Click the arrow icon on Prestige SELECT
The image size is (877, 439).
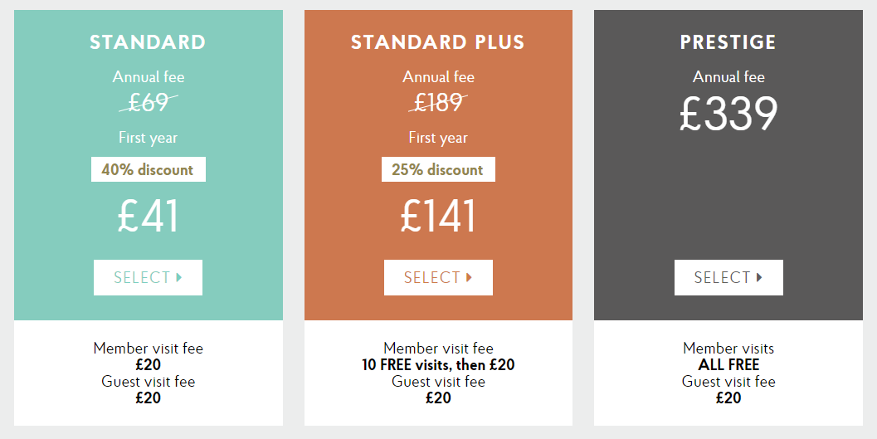point(759,277)
